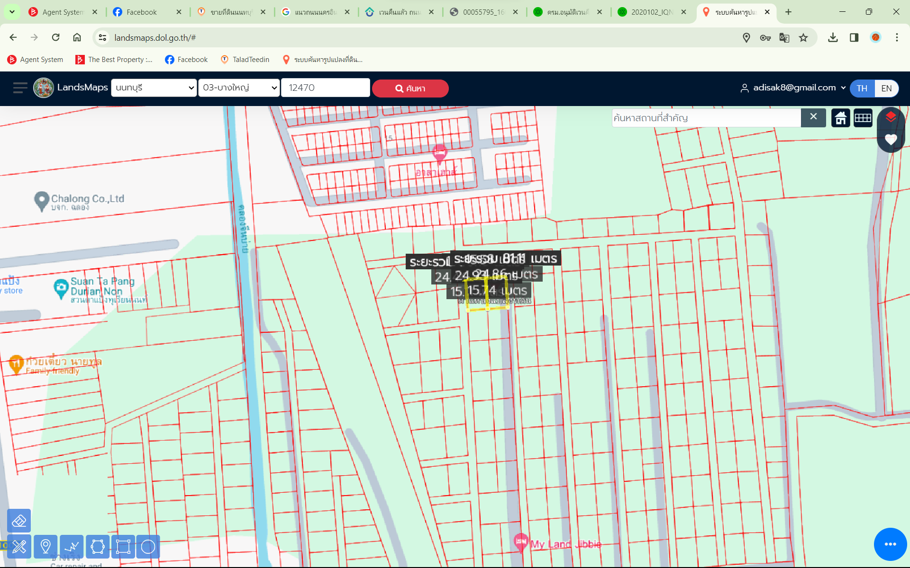The image size is (910, 568).
Task: Open the map layers stack icon
Action: coord(891,117)
